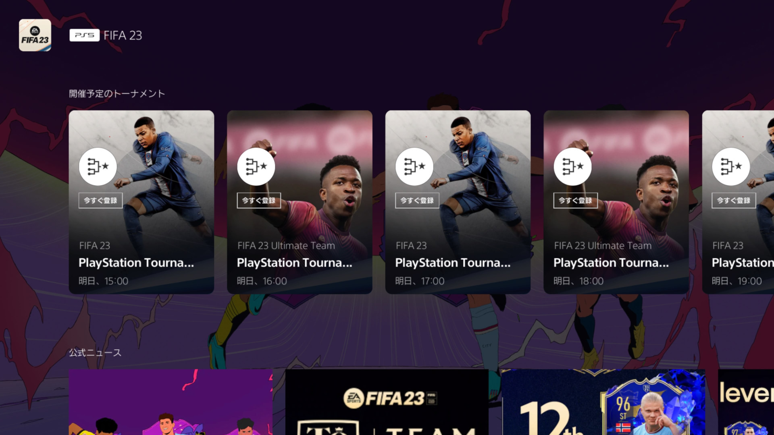Select tournament bracket icon on 19:00 card
This screenshot has width=774, height=435.
pos(731,166)
